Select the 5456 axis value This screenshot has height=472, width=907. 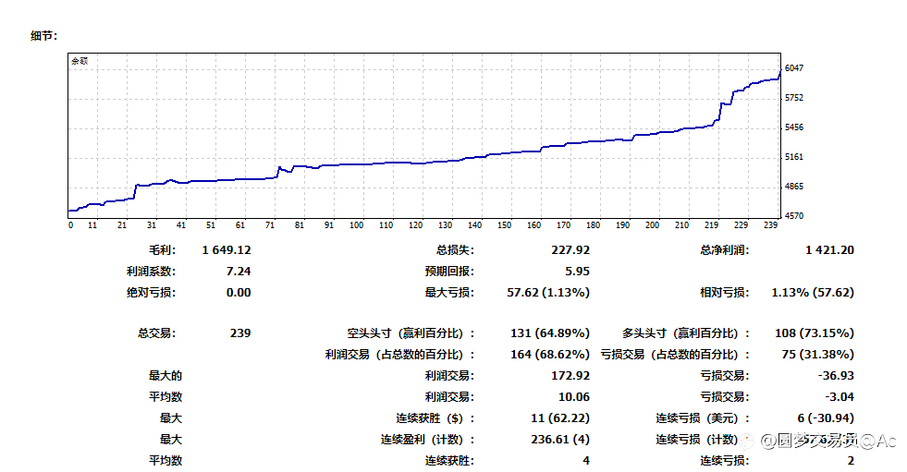(794, 127)
